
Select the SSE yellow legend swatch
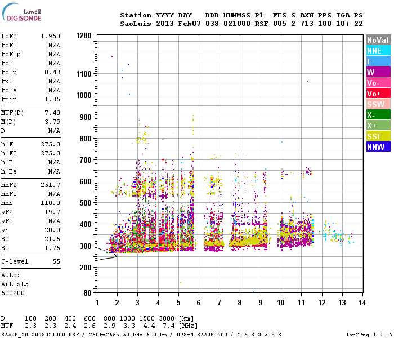tap(378, 136)
